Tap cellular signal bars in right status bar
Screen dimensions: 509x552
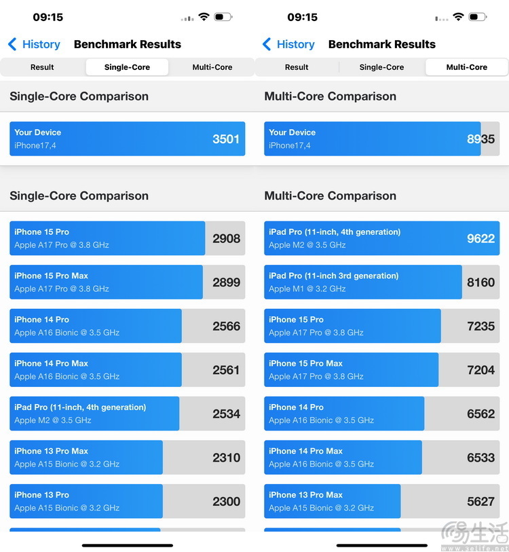point(442,18)
